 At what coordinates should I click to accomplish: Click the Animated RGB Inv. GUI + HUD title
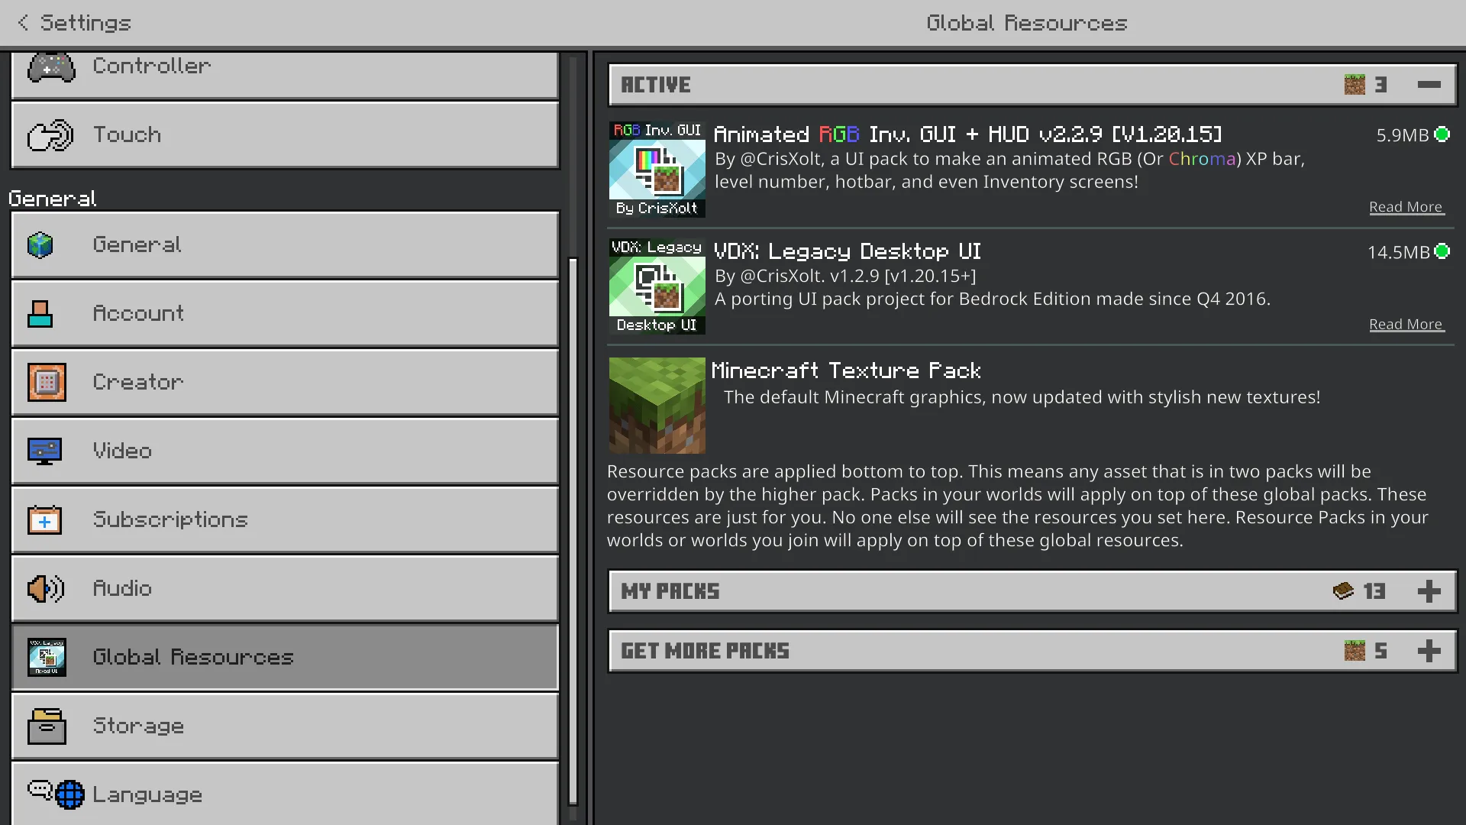[967, 134]
